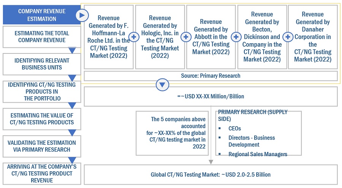Click the Abbott revenue box
The width and height of the screenshot is (342, 188).
[x=211, y=37]
